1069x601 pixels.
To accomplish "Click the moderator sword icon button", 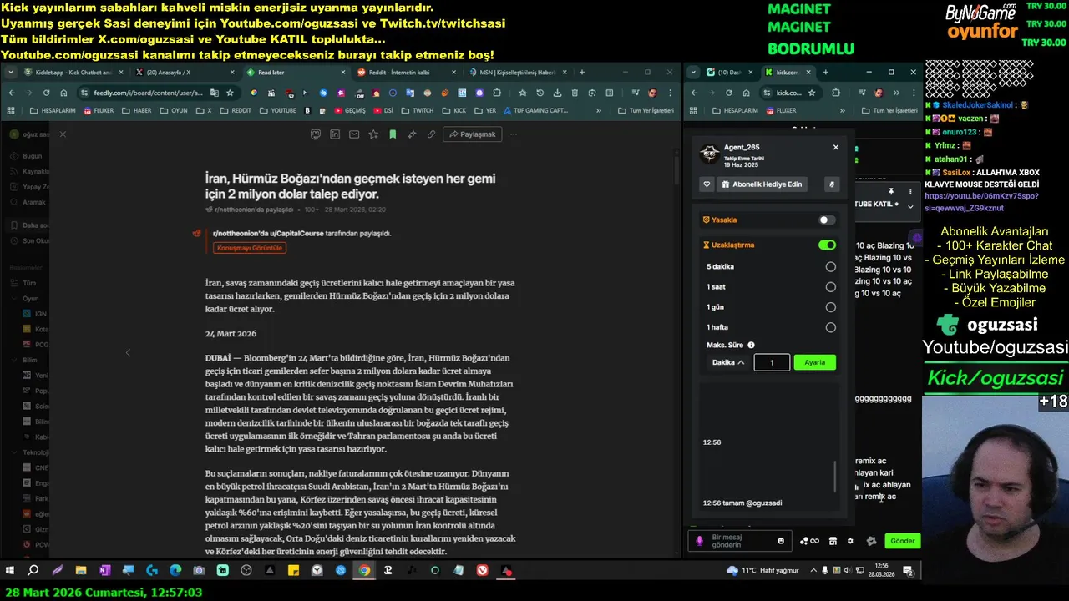I will [x=831, y=184].
